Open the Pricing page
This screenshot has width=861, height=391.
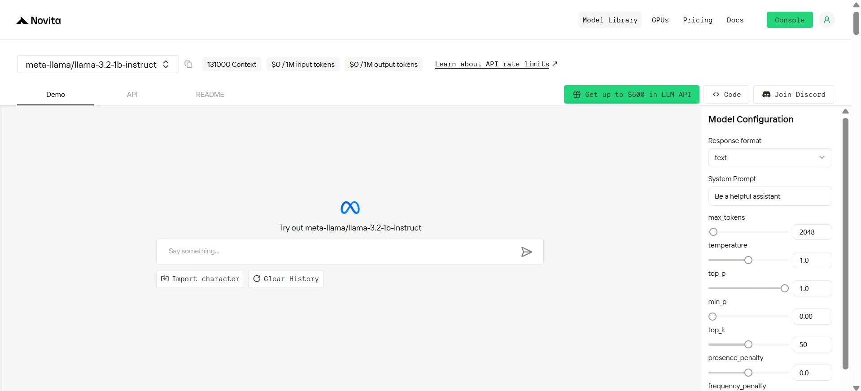click(x=698, y=20)
